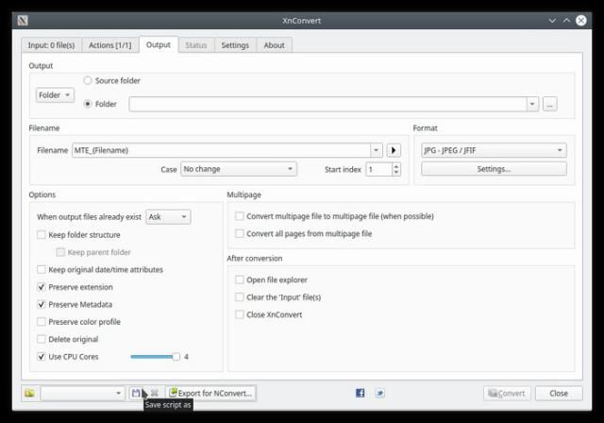This screenshot has height=423, width=604.
Task: Uncheck Preserve Metadata option
Action: pos(42,304)
